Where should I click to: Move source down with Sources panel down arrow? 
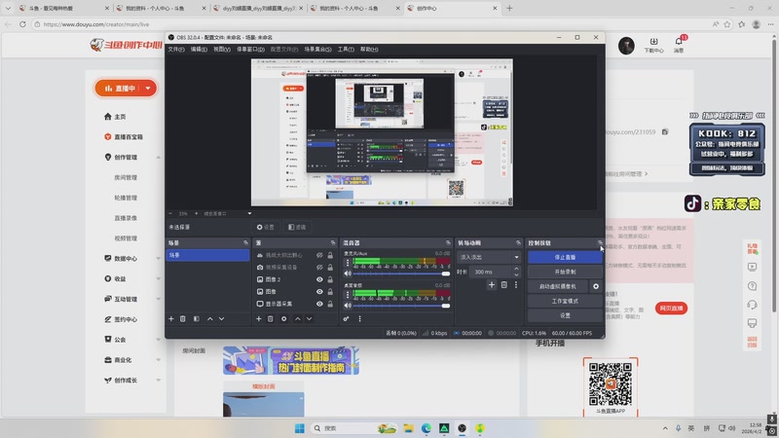(x=309, y=319)
